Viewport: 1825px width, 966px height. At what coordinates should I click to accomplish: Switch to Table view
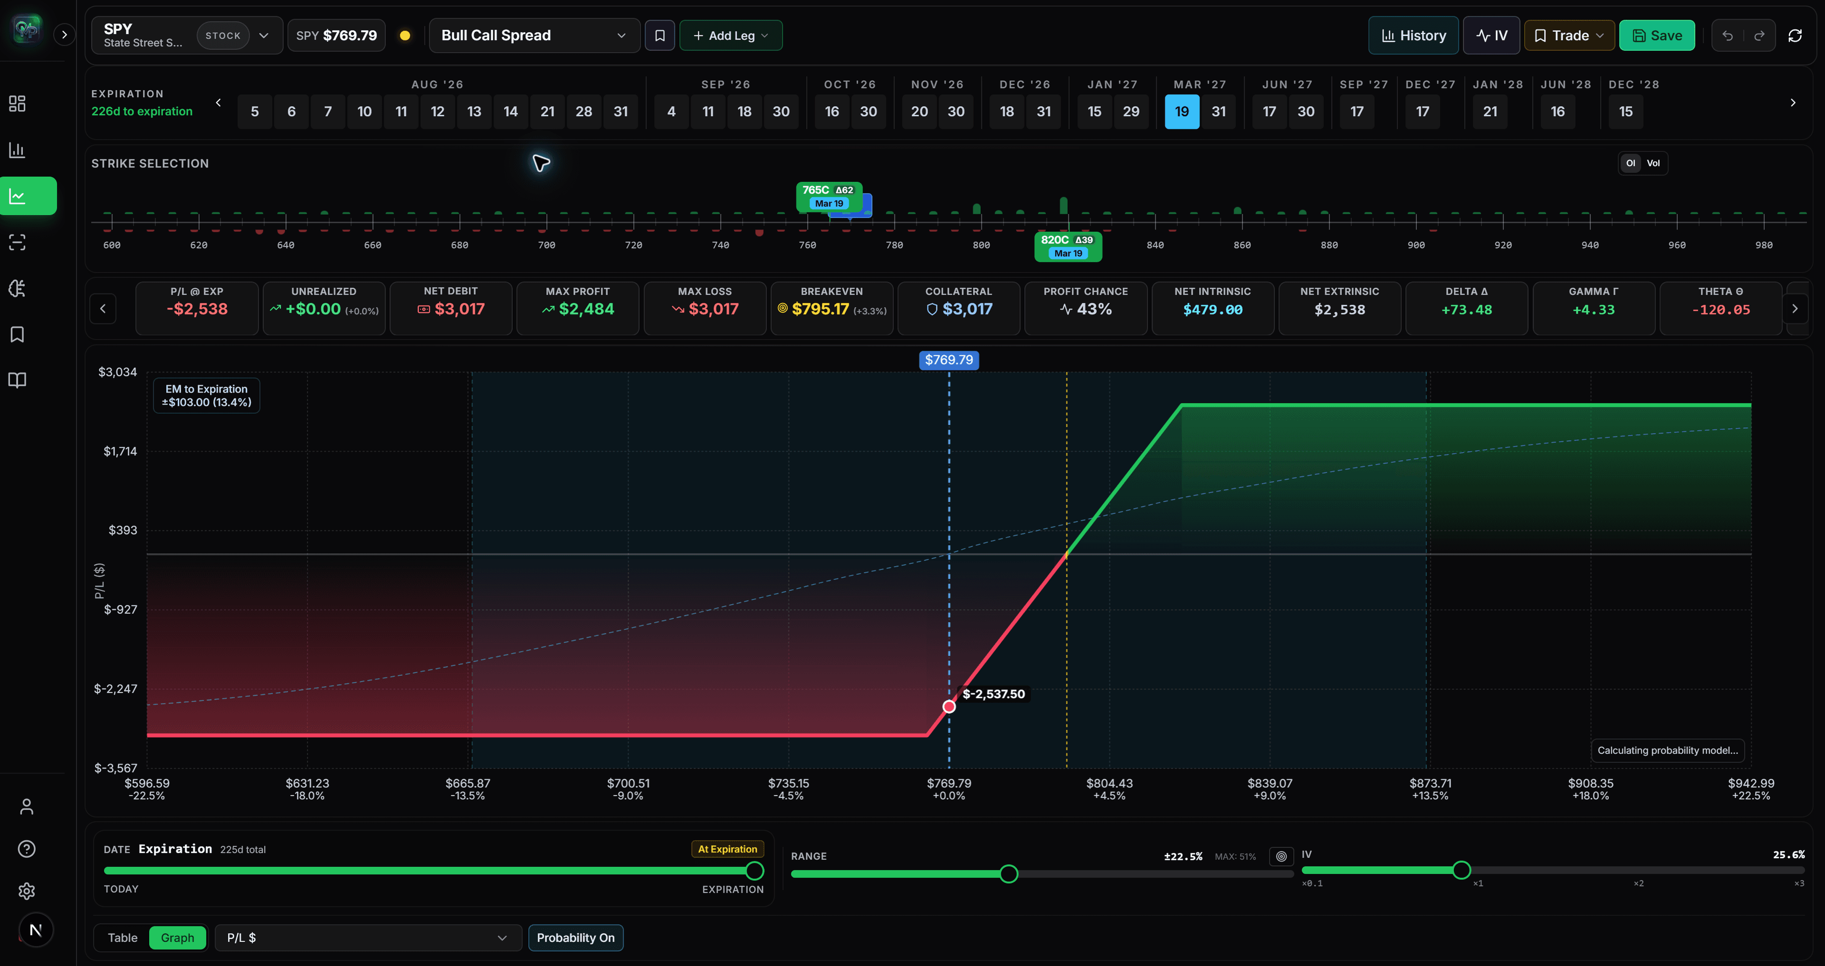[123, 937]
